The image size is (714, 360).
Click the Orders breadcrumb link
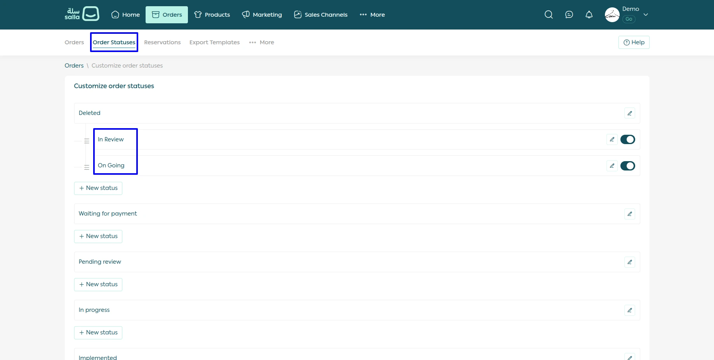(x=74, y=66)
